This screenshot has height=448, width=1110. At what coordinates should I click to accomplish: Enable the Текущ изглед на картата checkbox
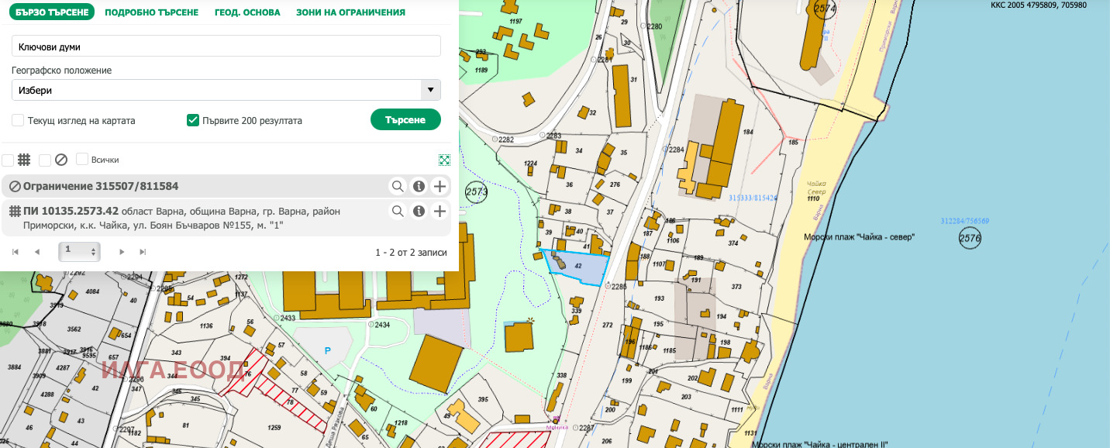18,120
